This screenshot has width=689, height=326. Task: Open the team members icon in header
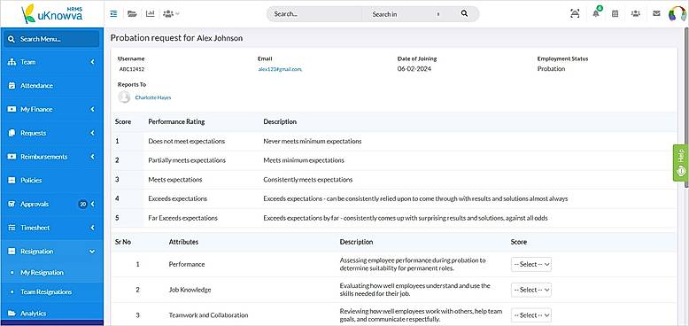coord(635,13)
